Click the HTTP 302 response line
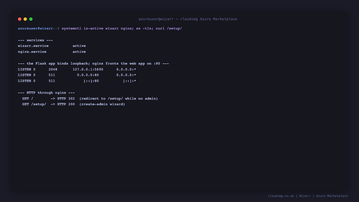The width and height of the screenshot is (359, 202). 90,98
